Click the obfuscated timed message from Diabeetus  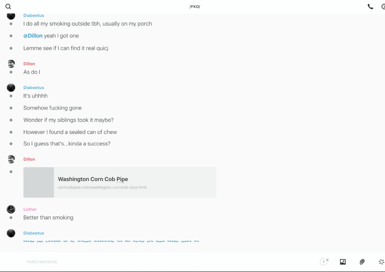tap(111, 241)
